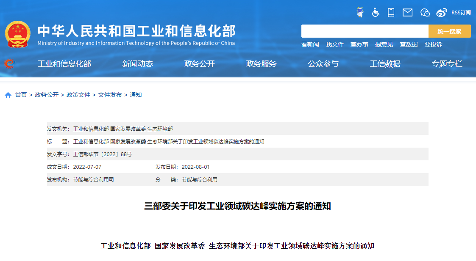
Task: Click the bold subtitle beginning 工业和信息化部 国家发展改革委
Action: coord(237,246)
